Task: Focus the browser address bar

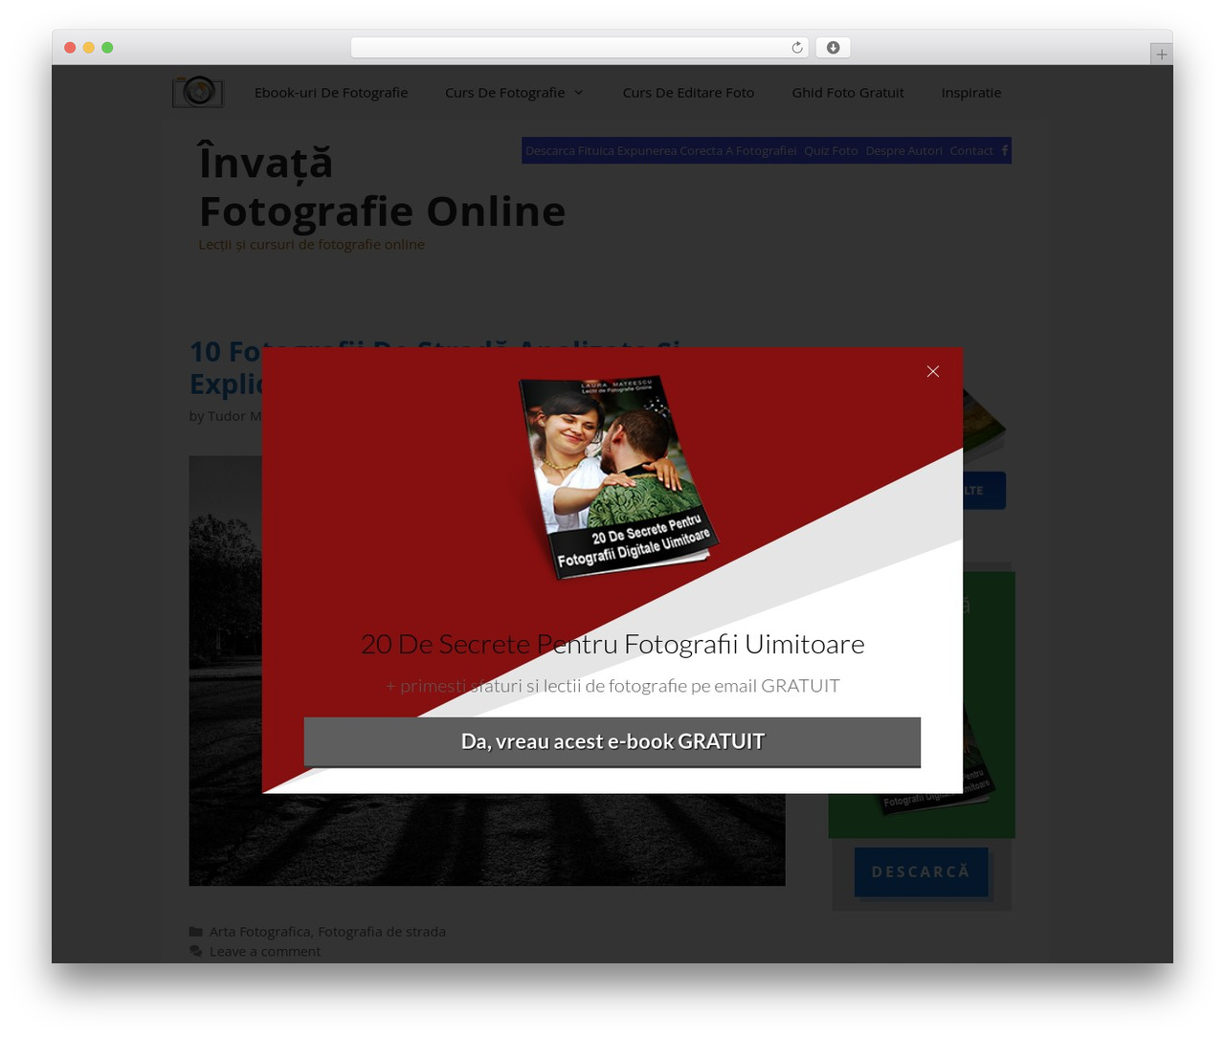Action: pos(579,48)
